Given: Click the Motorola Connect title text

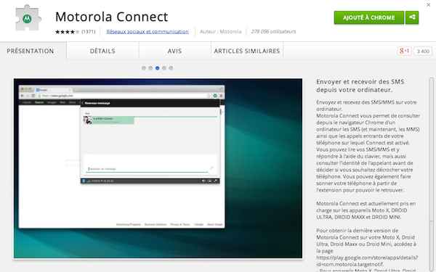Looking at the screenshot, I should point(112,17).
